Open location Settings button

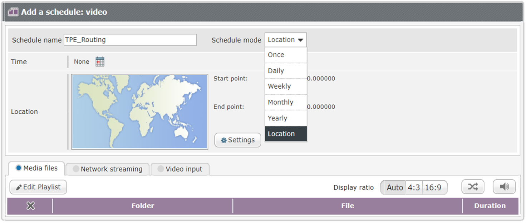tap(238, 140)
